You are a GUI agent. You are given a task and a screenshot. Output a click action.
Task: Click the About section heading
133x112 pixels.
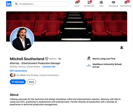pyautogui.click(x=14, y=95)
